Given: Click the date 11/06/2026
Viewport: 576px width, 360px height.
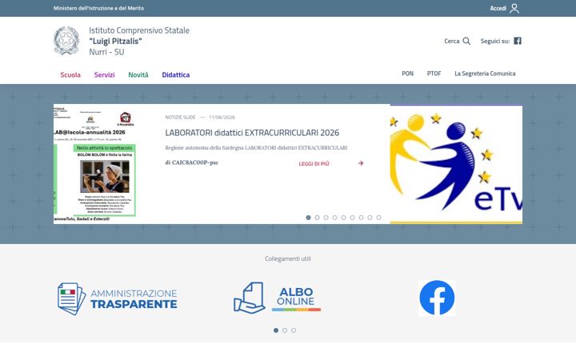Looking at the screenshot, I should pos(222,117).
